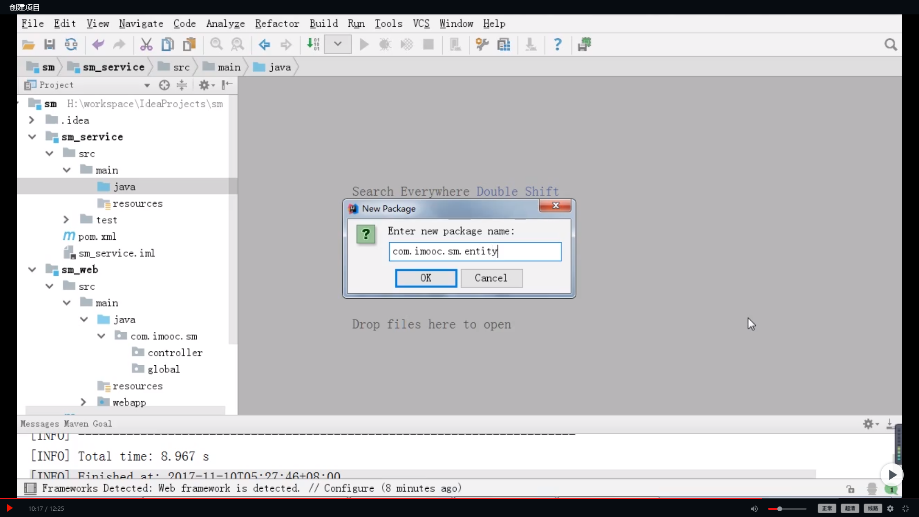Open the run configuration dropdown

[x=337, y=45]
